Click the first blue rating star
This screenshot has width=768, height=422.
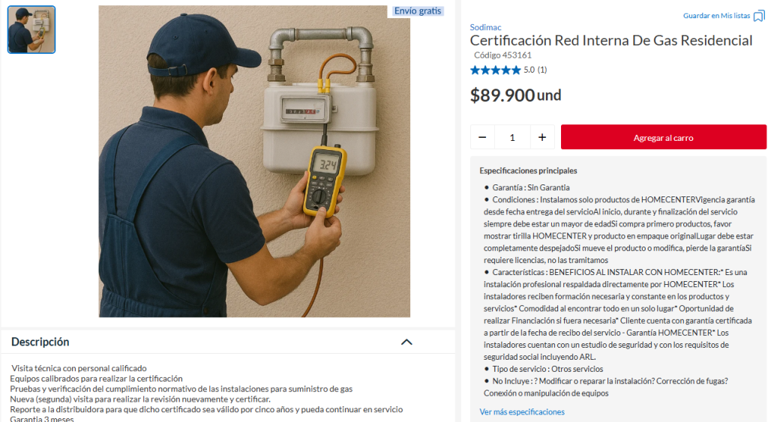pos(475,70)
